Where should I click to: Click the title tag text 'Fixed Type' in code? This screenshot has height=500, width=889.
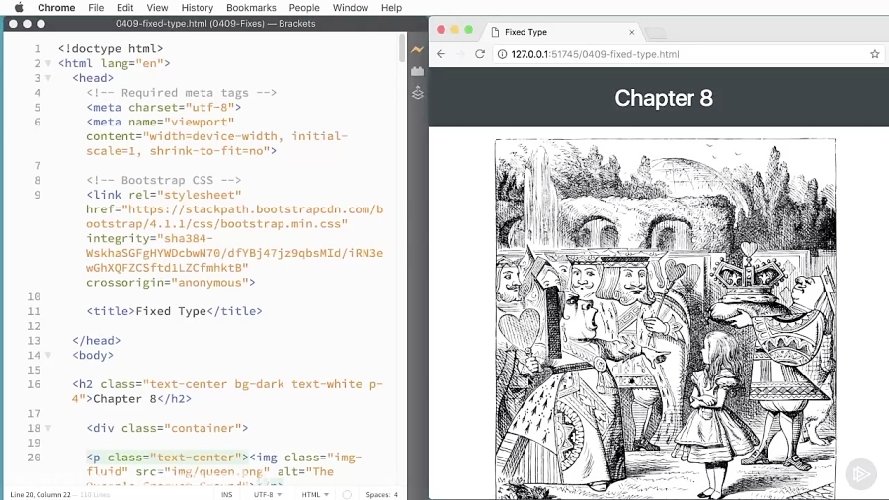coord(171,311)
